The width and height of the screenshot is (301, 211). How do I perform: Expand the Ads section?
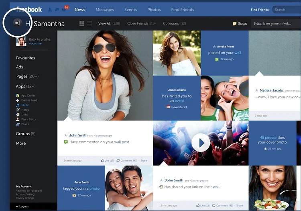click(19, 67)
